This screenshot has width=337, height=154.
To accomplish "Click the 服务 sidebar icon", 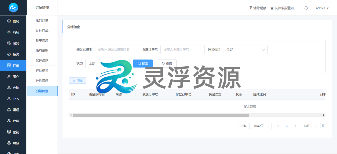I will tap(9, 43).
